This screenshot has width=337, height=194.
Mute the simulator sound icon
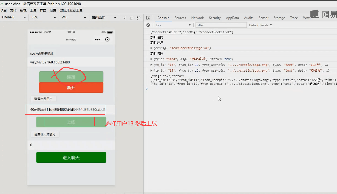coord(124,18)
